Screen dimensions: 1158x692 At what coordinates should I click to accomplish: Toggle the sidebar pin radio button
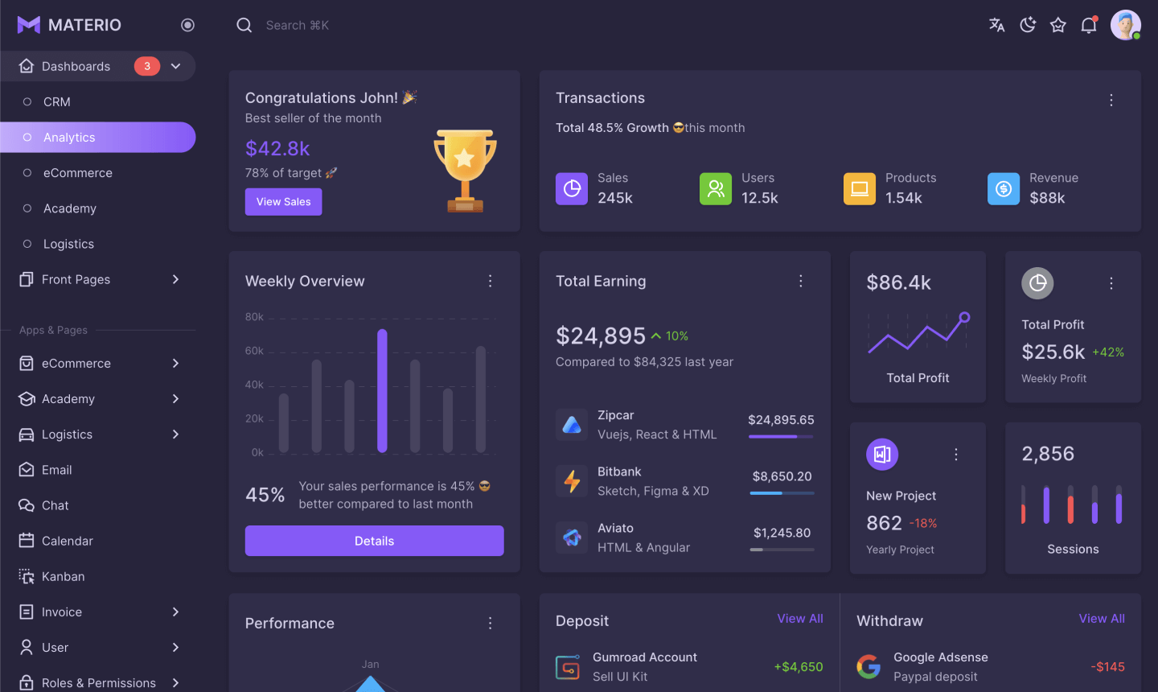[x=187, y=25]
